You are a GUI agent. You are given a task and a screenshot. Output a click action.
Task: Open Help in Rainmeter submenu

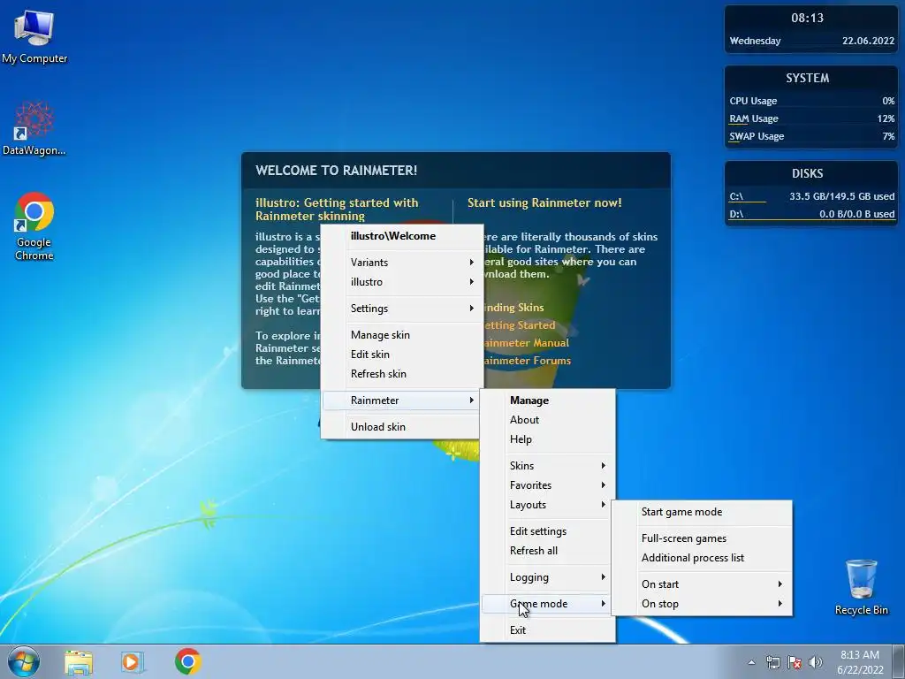[547, 440]
